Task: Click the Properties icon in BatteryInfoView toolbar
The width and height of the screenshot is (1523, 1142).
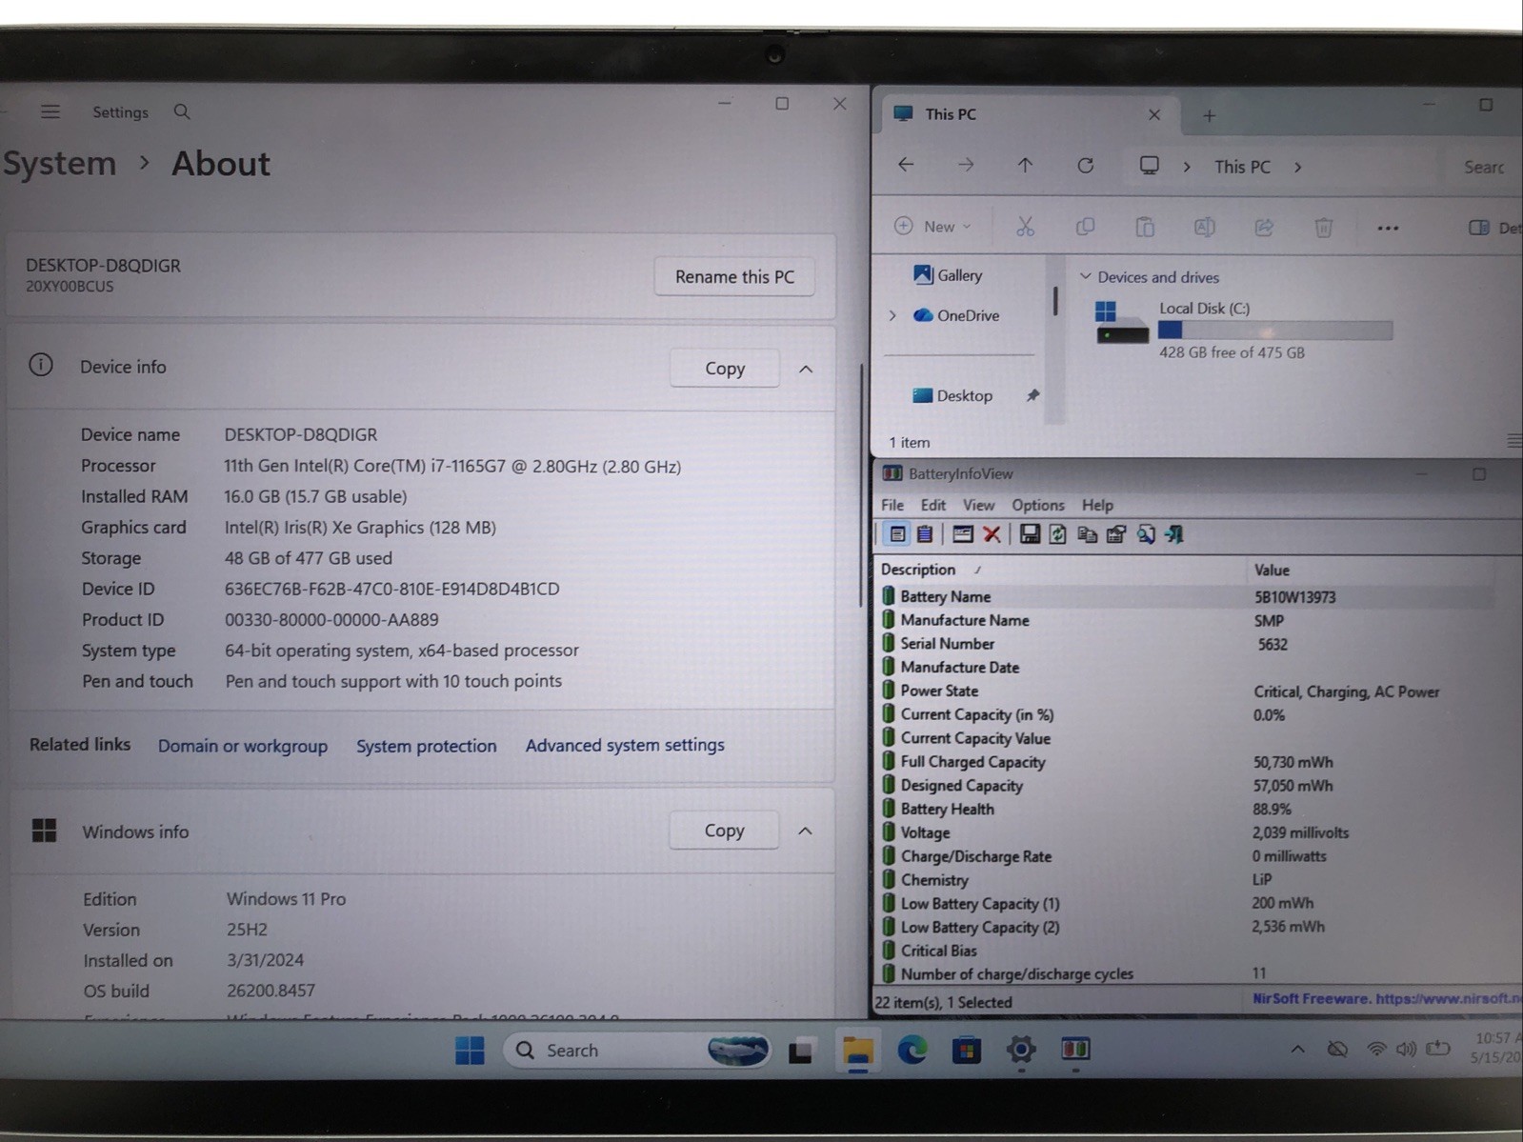Action: click(x=1116, y=534)
